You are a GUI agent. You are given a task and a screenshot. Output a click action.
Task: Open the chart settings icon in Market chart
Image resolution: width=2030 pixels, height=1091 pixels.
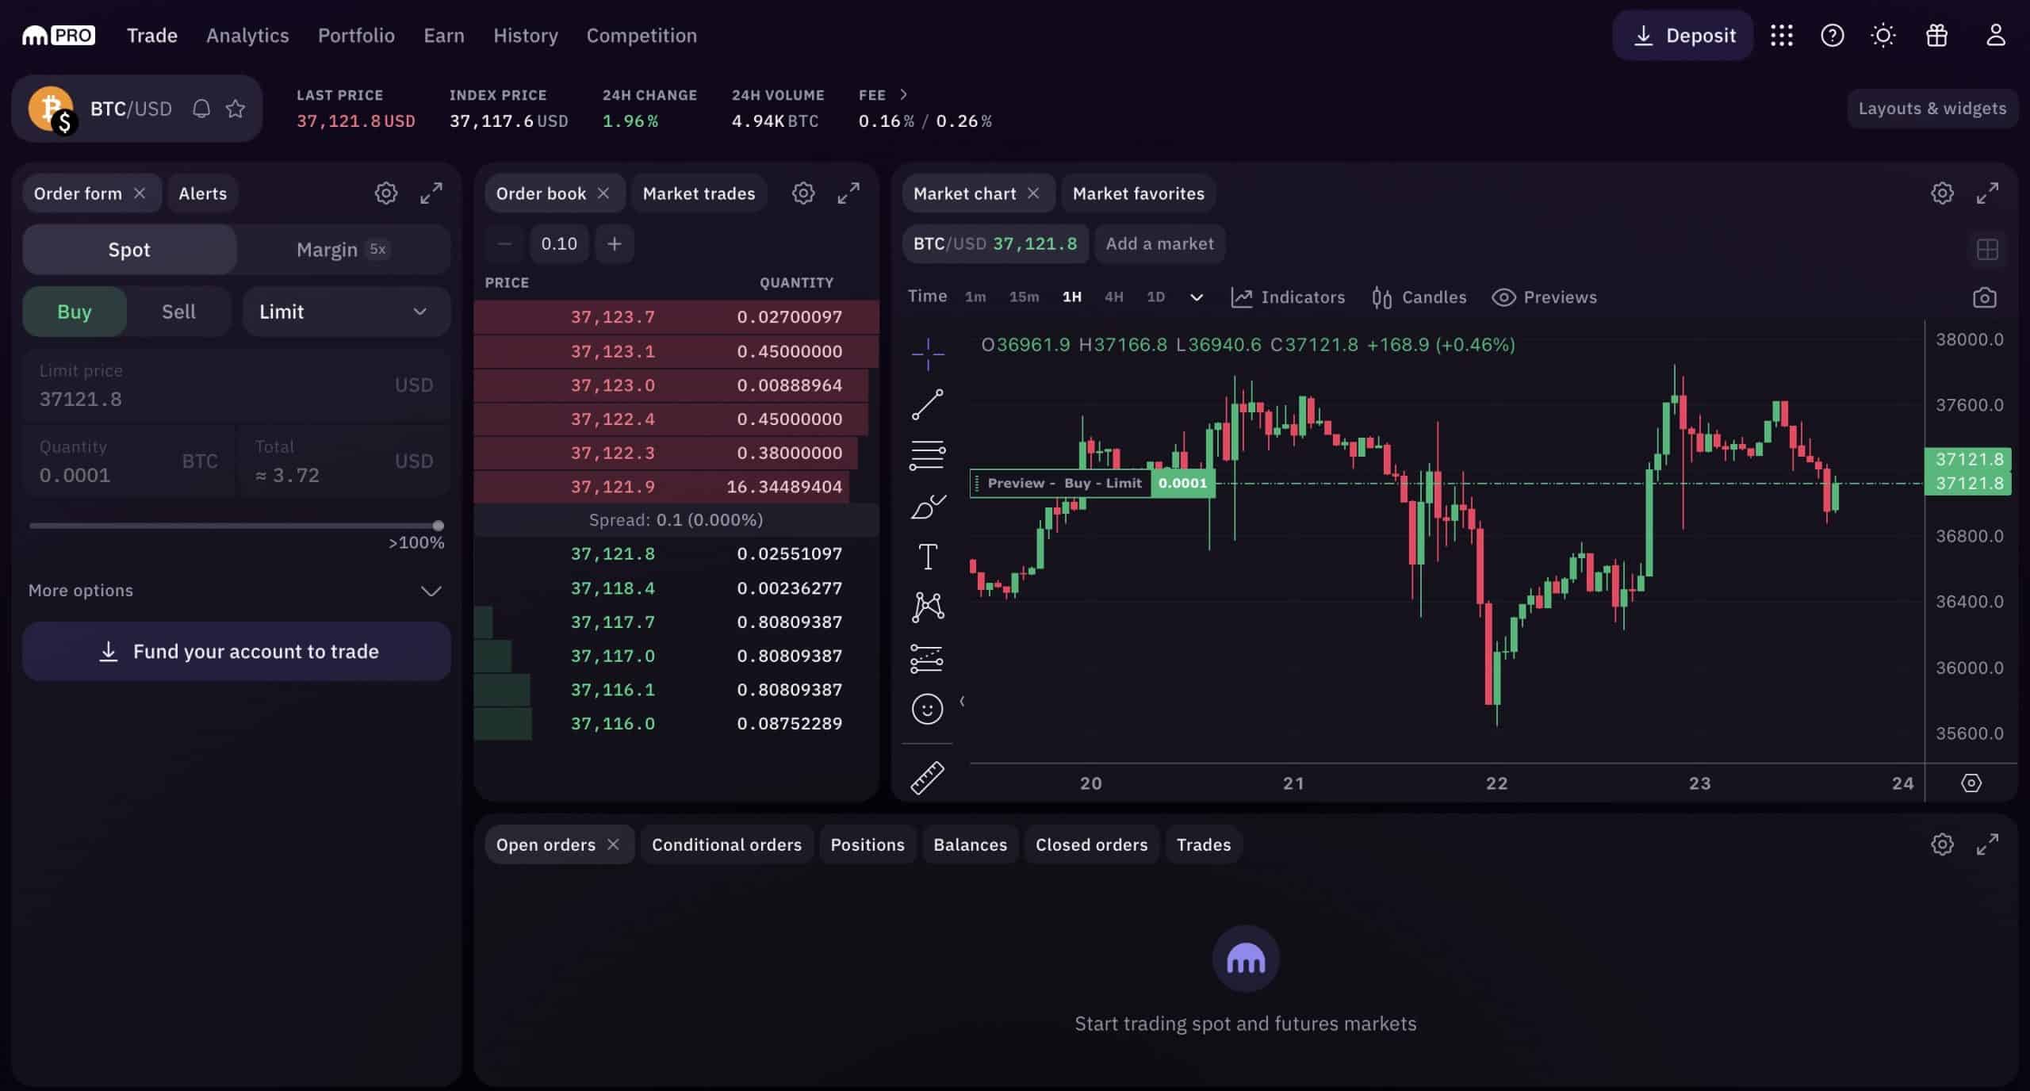(x=1940, y=193)
